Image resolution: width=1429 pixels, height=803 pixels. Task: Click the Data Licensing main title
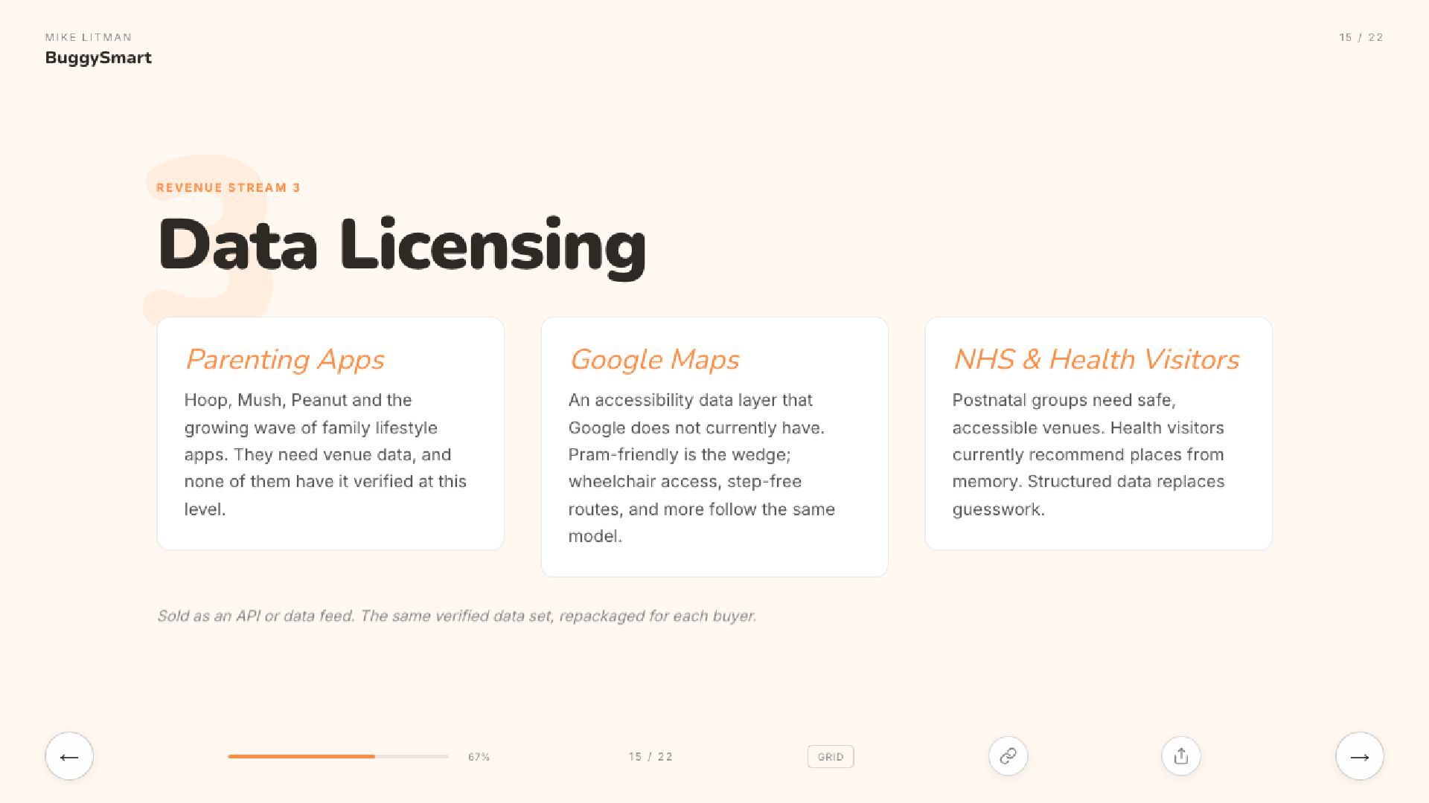[402, 245]
